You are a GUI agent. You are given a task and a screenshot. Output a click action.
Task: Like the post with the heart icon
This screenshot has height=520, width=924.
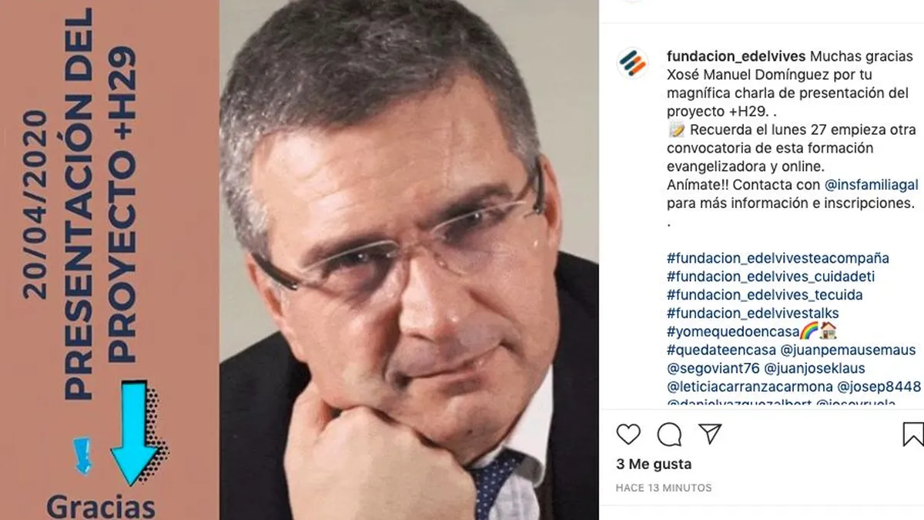click(628, 434)
